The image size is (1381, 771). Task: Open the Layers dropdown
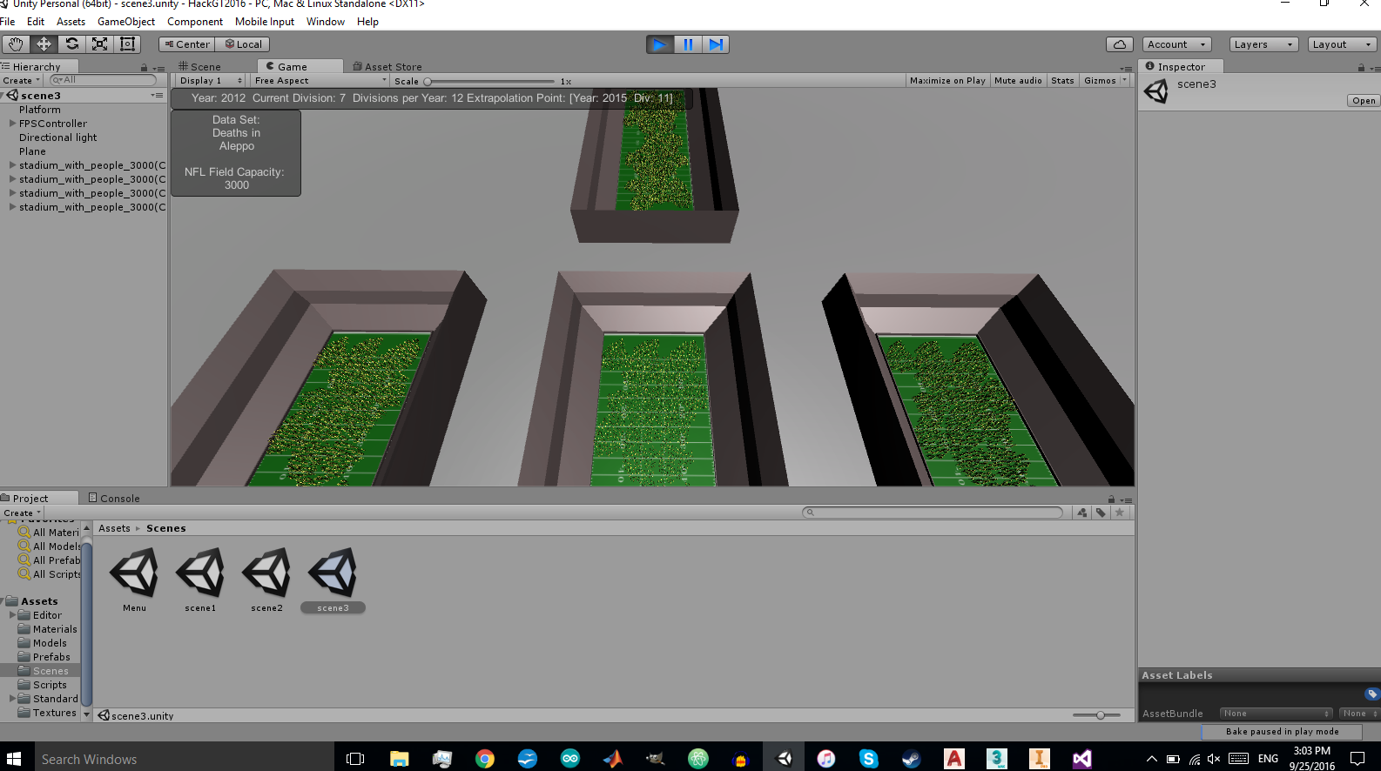[x=1263, y=44]
